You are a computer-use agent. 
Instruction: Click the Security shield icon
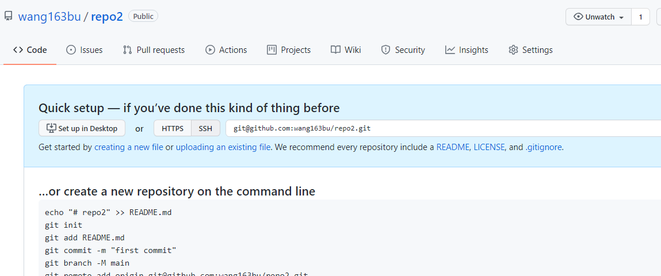coord(385,50)
